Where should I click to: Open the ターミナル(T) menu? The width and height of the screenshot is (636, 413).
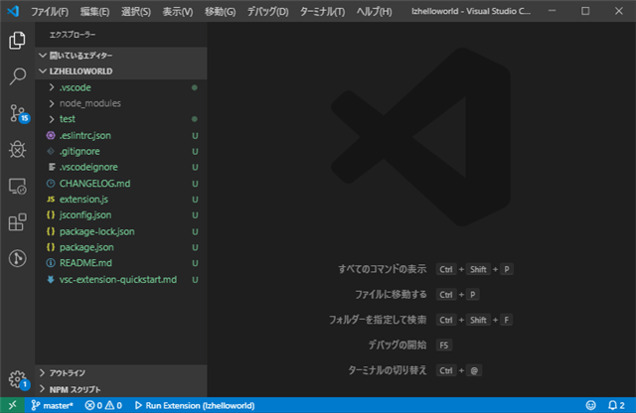(322, 11)
